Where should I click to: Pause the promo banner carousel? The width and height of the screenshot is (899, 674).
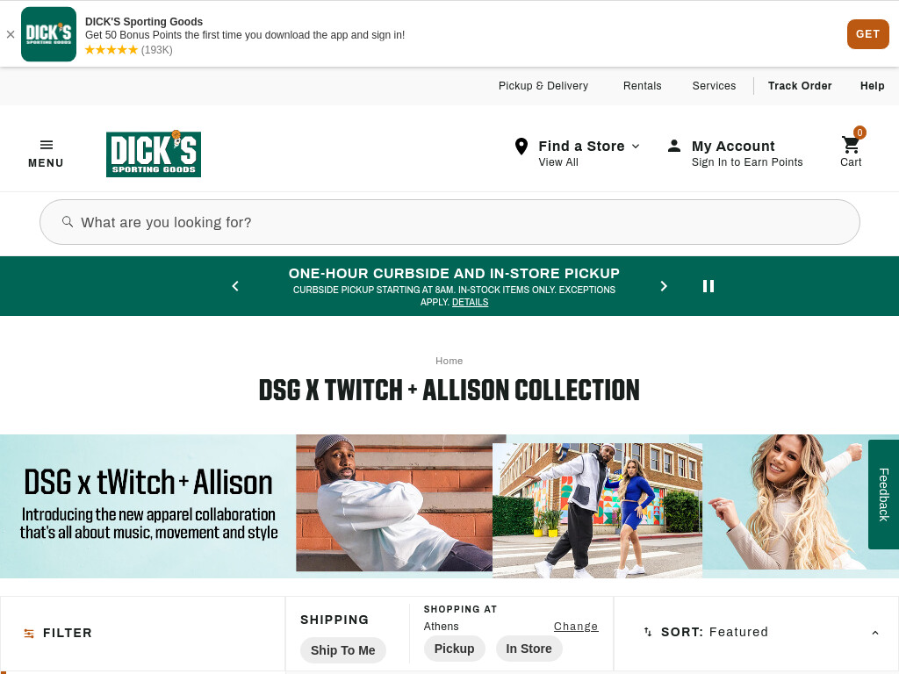click(708, 286)
